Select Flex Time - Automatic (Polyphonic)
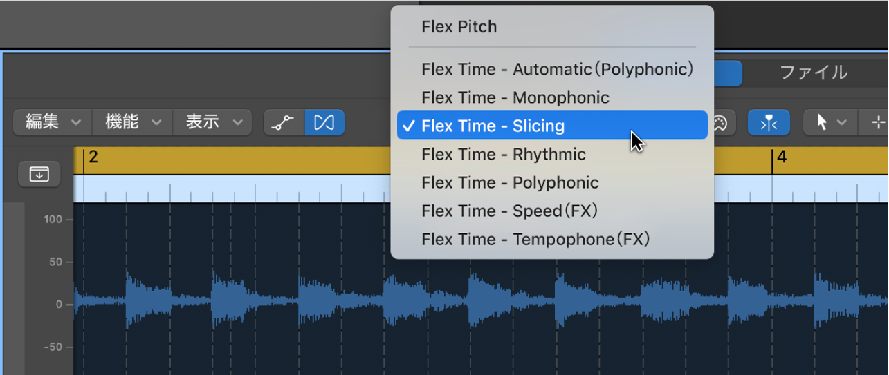Image resolution: width=889 pixels, height=375 pixels. coord(556,69)
